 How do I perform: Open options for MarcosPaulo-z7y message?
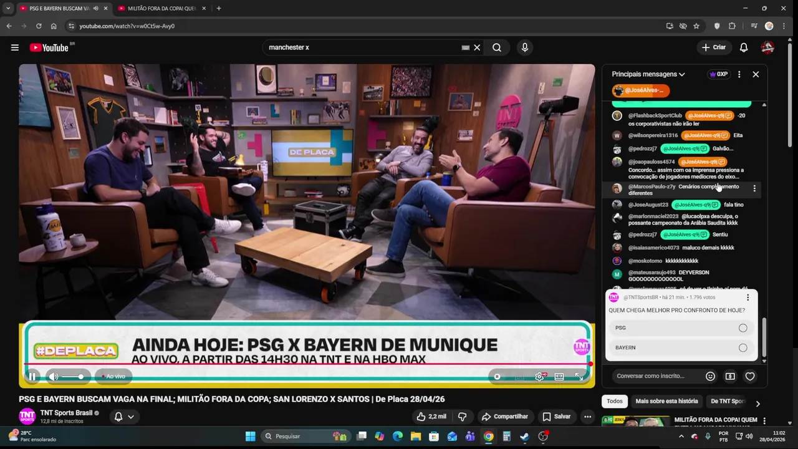coord(754,188)
